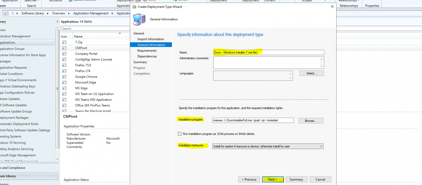
Task: Click the navigation pane vertical scrollbar
Action: [57, 88]
